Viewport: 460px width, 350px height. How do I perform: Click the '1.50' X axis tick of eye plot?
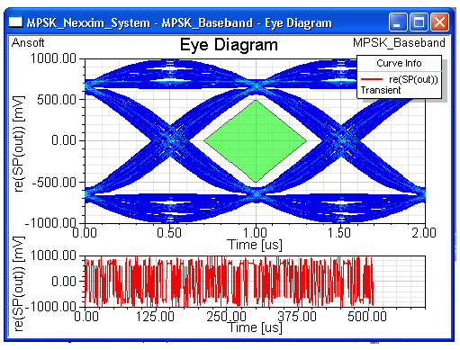338,233
